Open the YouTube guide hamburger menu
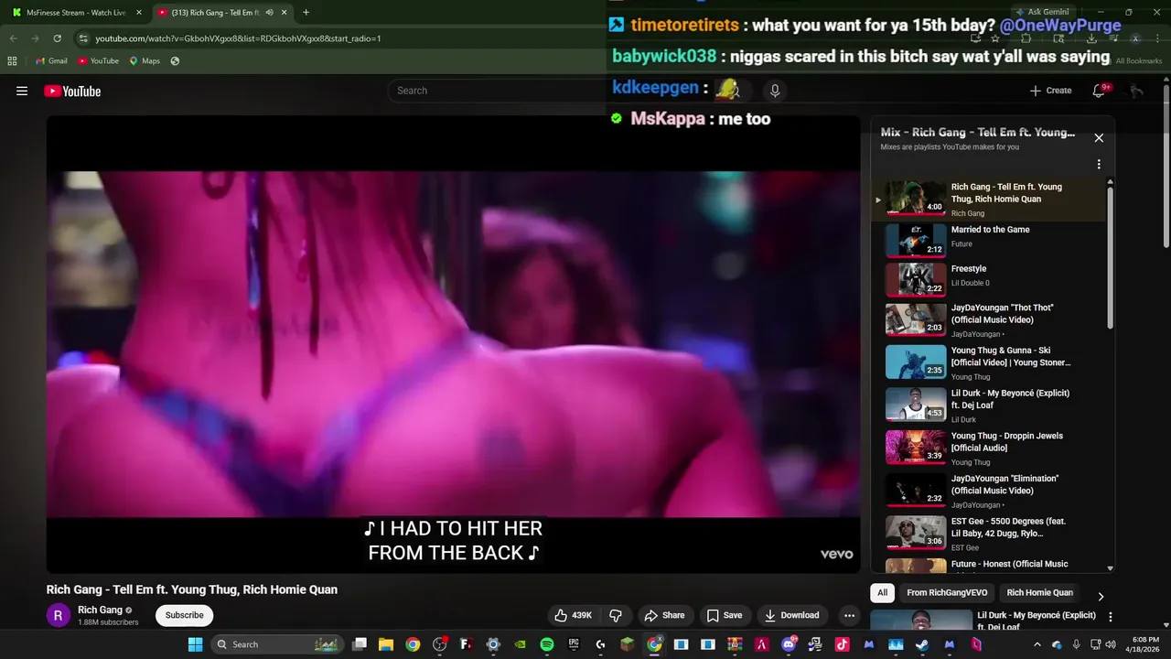Viewport: 1171px width, 659px height. [x=22, y=91]
